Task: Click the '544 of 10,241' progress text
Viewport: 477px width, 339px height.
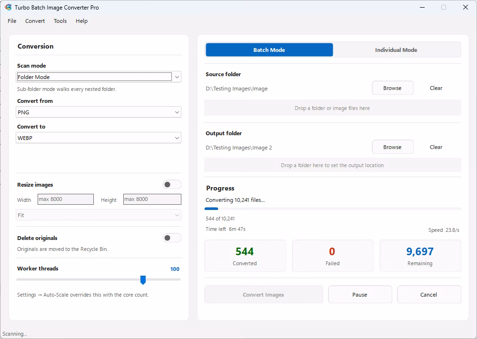Action: [x=220, y=219]
